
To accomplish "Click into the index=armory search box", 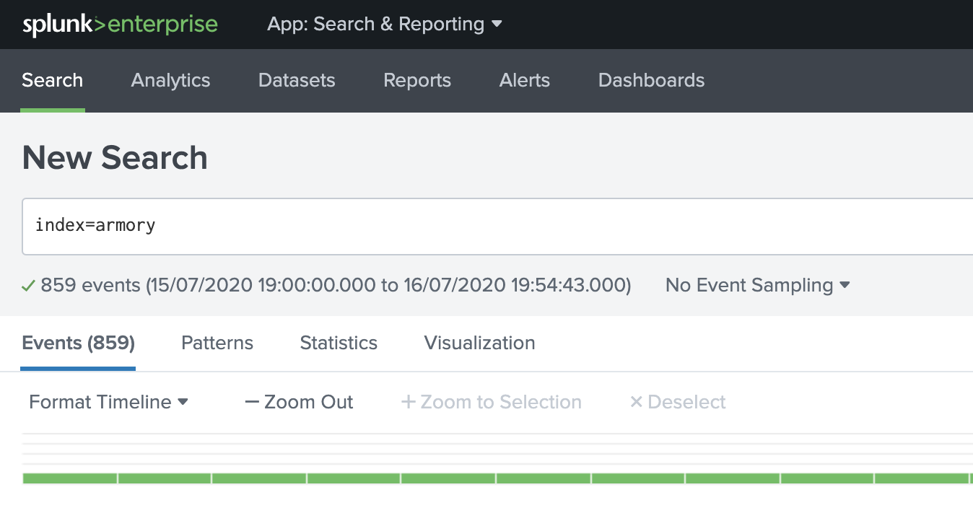I will point(497,226).
